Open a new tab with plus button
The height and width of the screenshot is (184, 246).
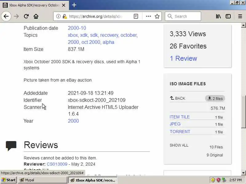(74, 5)
